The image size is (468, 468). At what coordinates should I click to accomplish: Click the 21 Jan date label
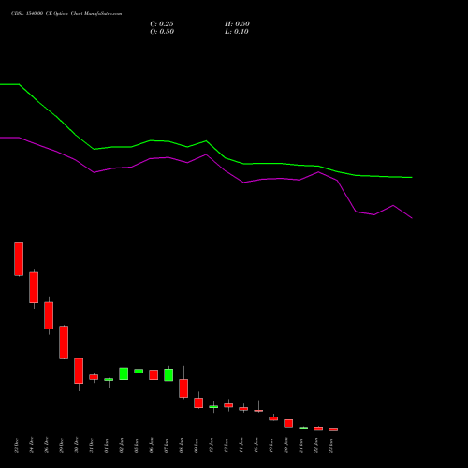pos(301,446)
